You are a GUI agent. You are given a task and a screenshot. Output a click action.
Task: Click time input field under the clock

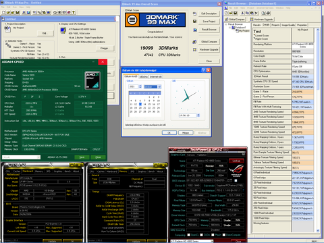188,115
